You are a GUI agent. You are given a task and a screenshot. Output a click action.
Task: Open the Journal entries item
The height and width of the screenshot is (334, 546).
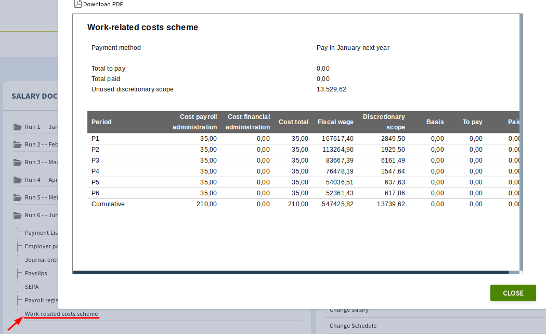pyautogui.click(x=41, y=260)
